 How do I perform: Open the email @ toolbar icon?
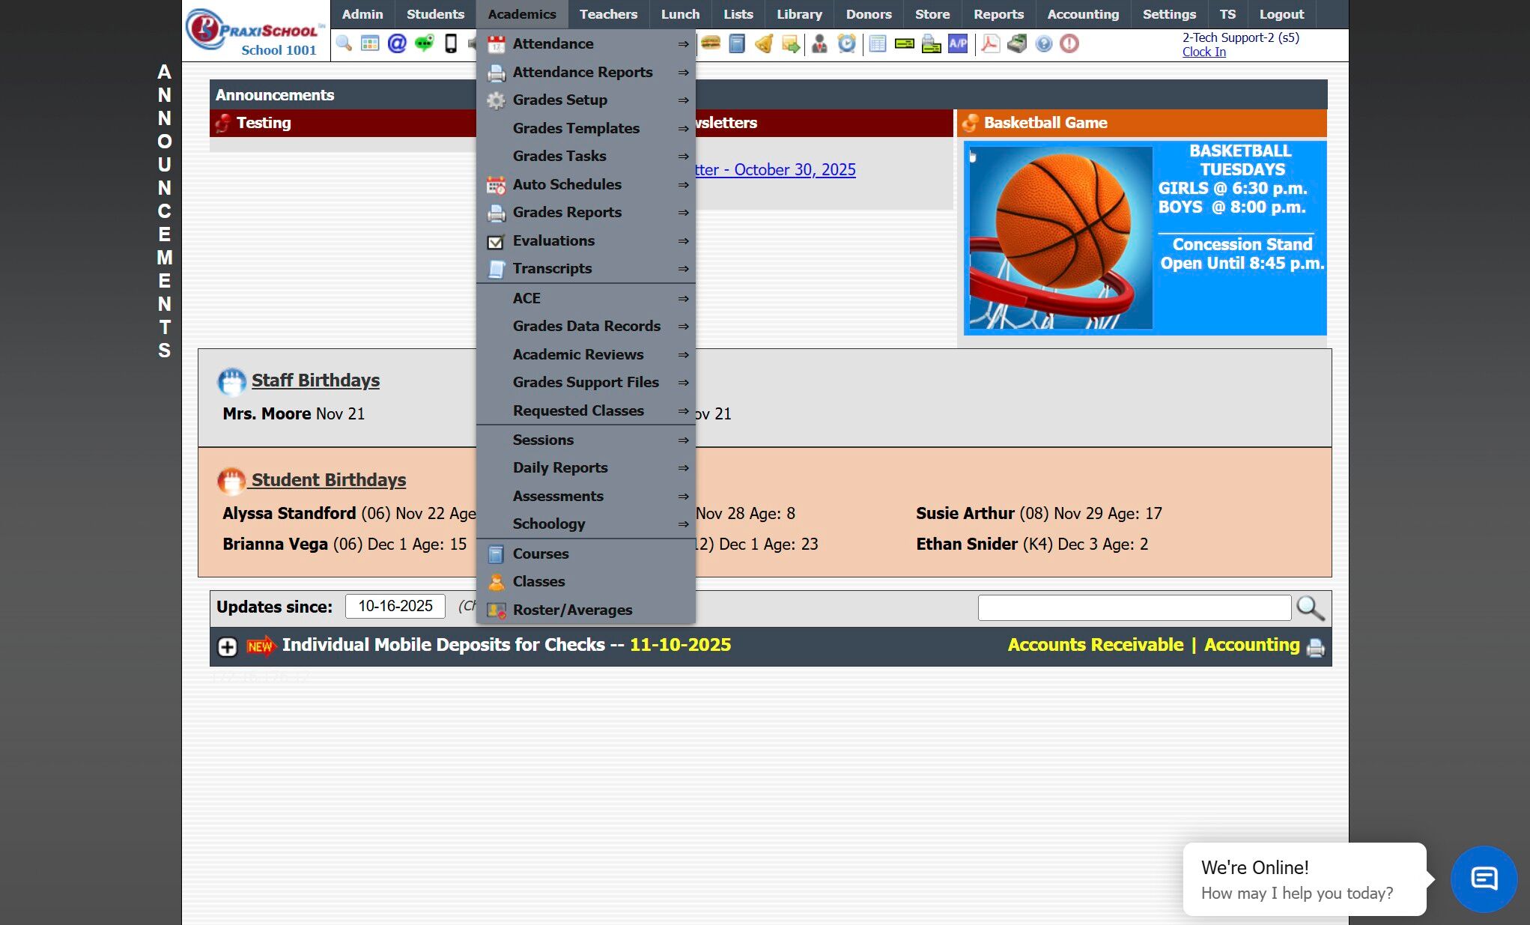click(x=397, y=43)
